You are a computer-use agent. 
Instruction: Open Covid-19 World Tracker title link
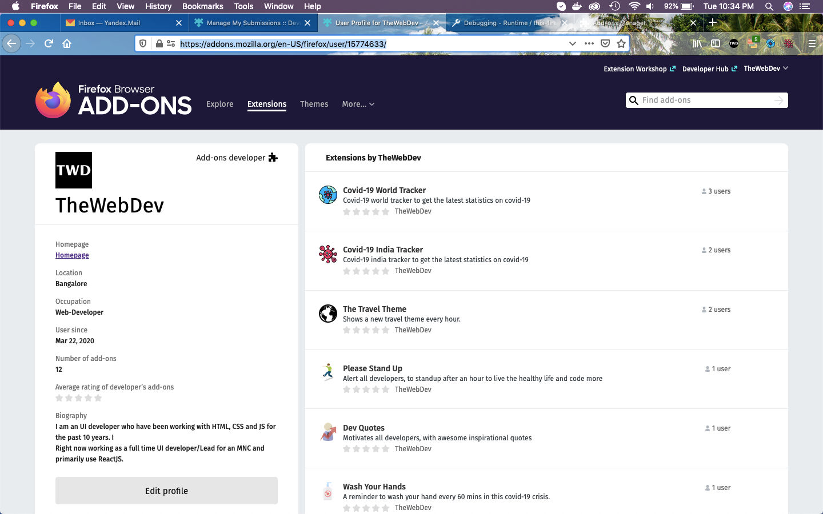click(384, 190)
